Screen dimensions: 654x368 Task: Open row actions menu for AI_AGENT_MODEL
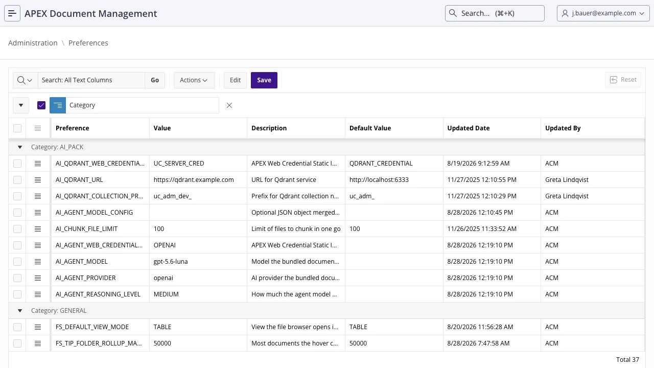tap(38, 262)
